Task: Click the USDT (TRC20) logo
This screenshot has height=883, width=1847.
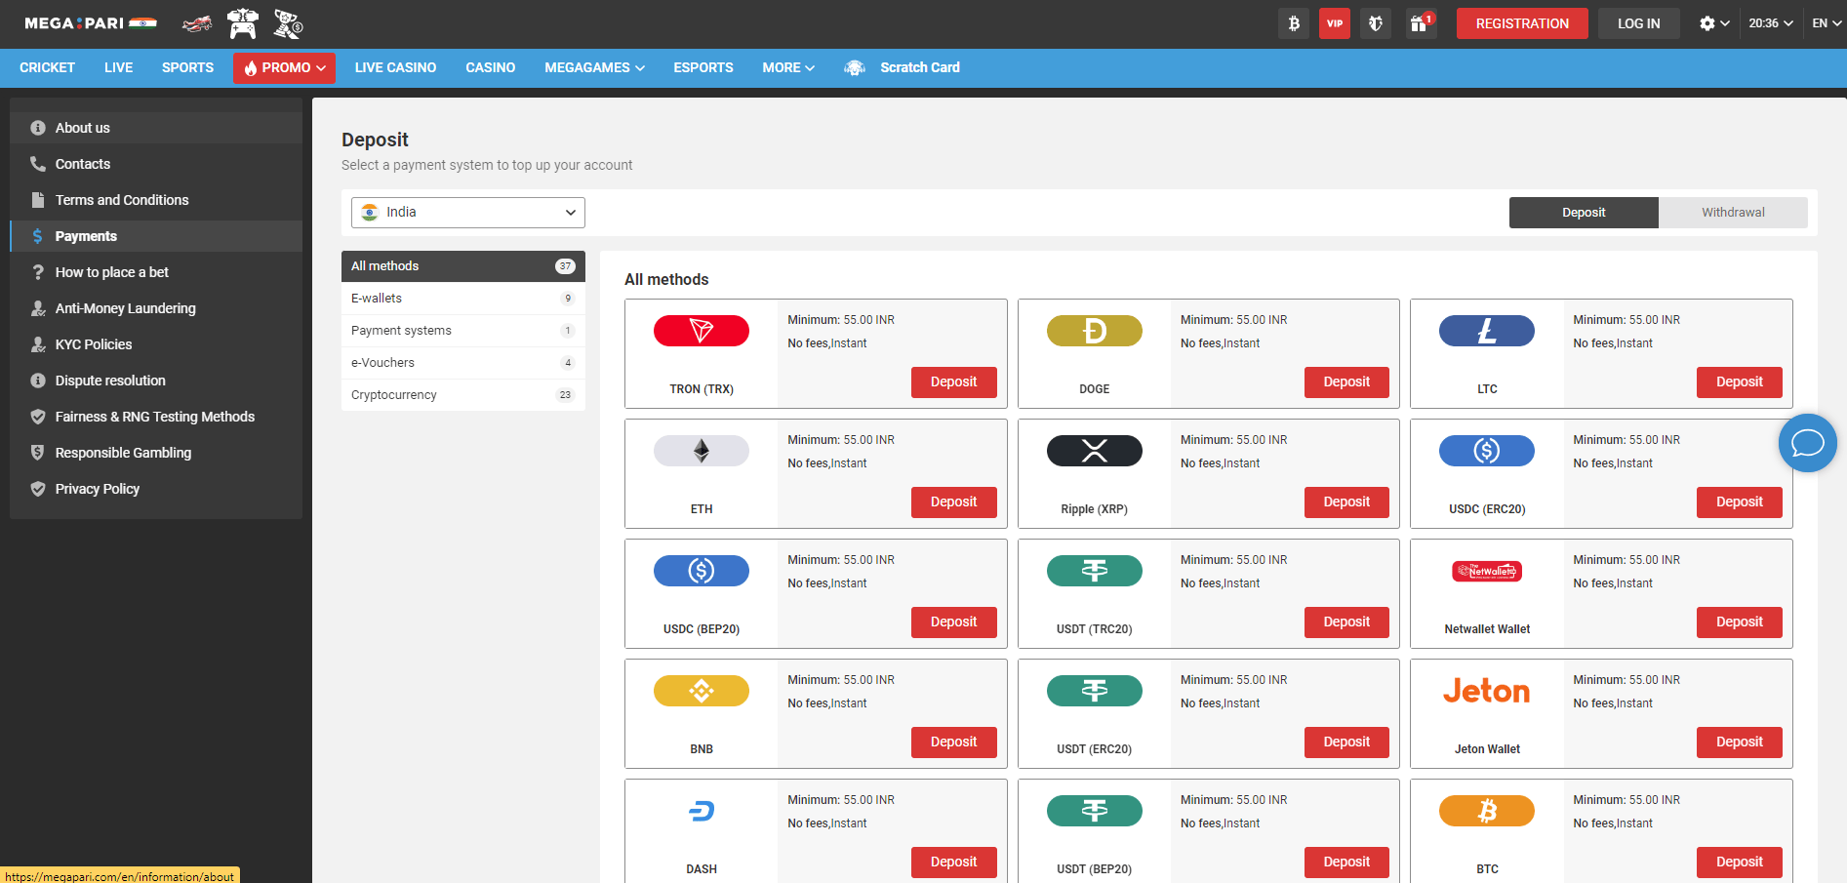Action: click(x=1095, y=571)
